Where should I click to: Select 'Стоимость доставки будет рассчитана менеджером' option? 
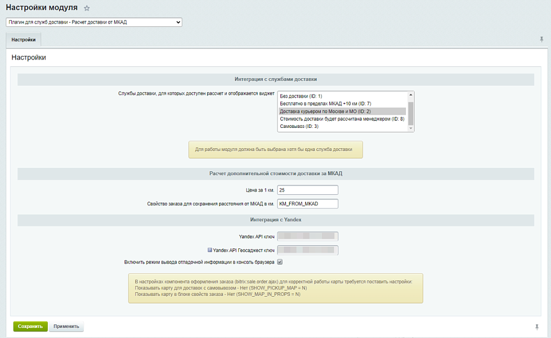[x=342, y=119]
